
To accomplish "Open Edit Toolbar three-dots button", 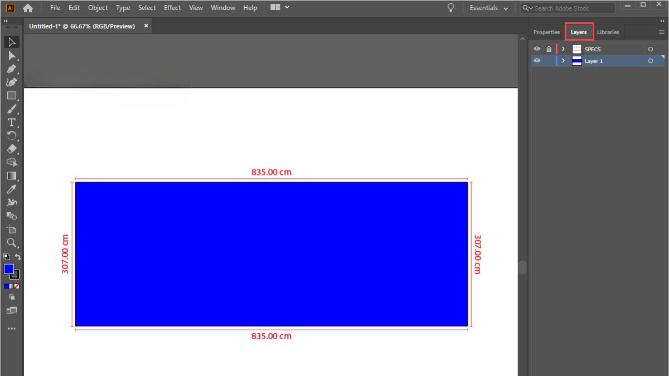I will tap(12, 329).
